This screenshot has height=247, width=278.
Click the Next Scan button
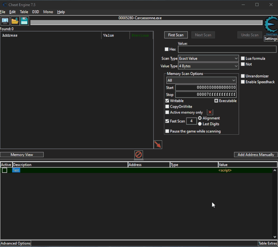203,35
